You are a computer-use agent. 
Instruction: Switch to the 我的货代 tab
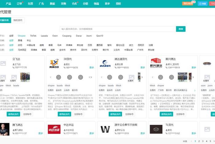[x=18, y=20]
